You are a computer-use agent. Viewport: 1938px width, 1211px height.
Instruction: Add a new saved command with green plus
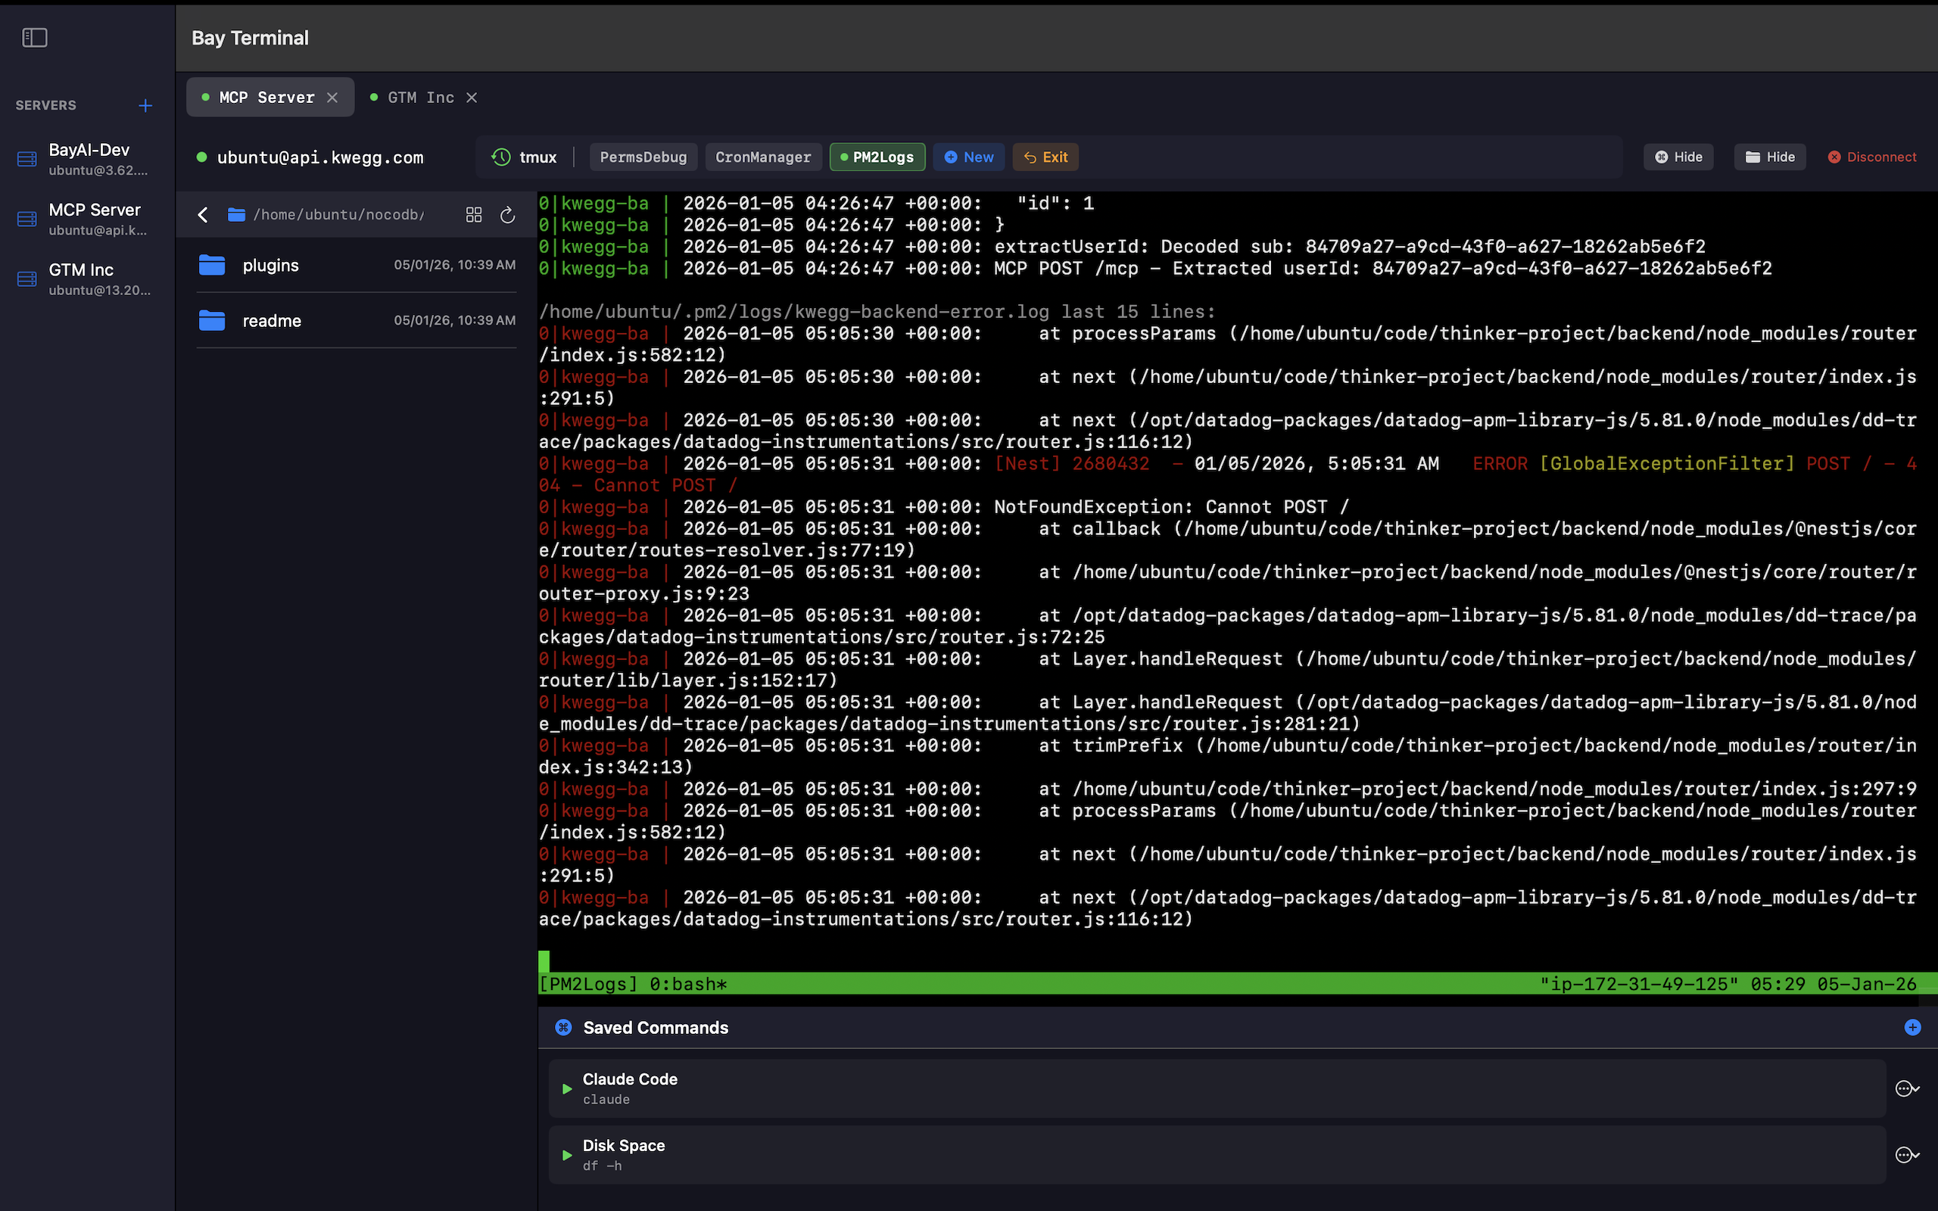1912,1026
